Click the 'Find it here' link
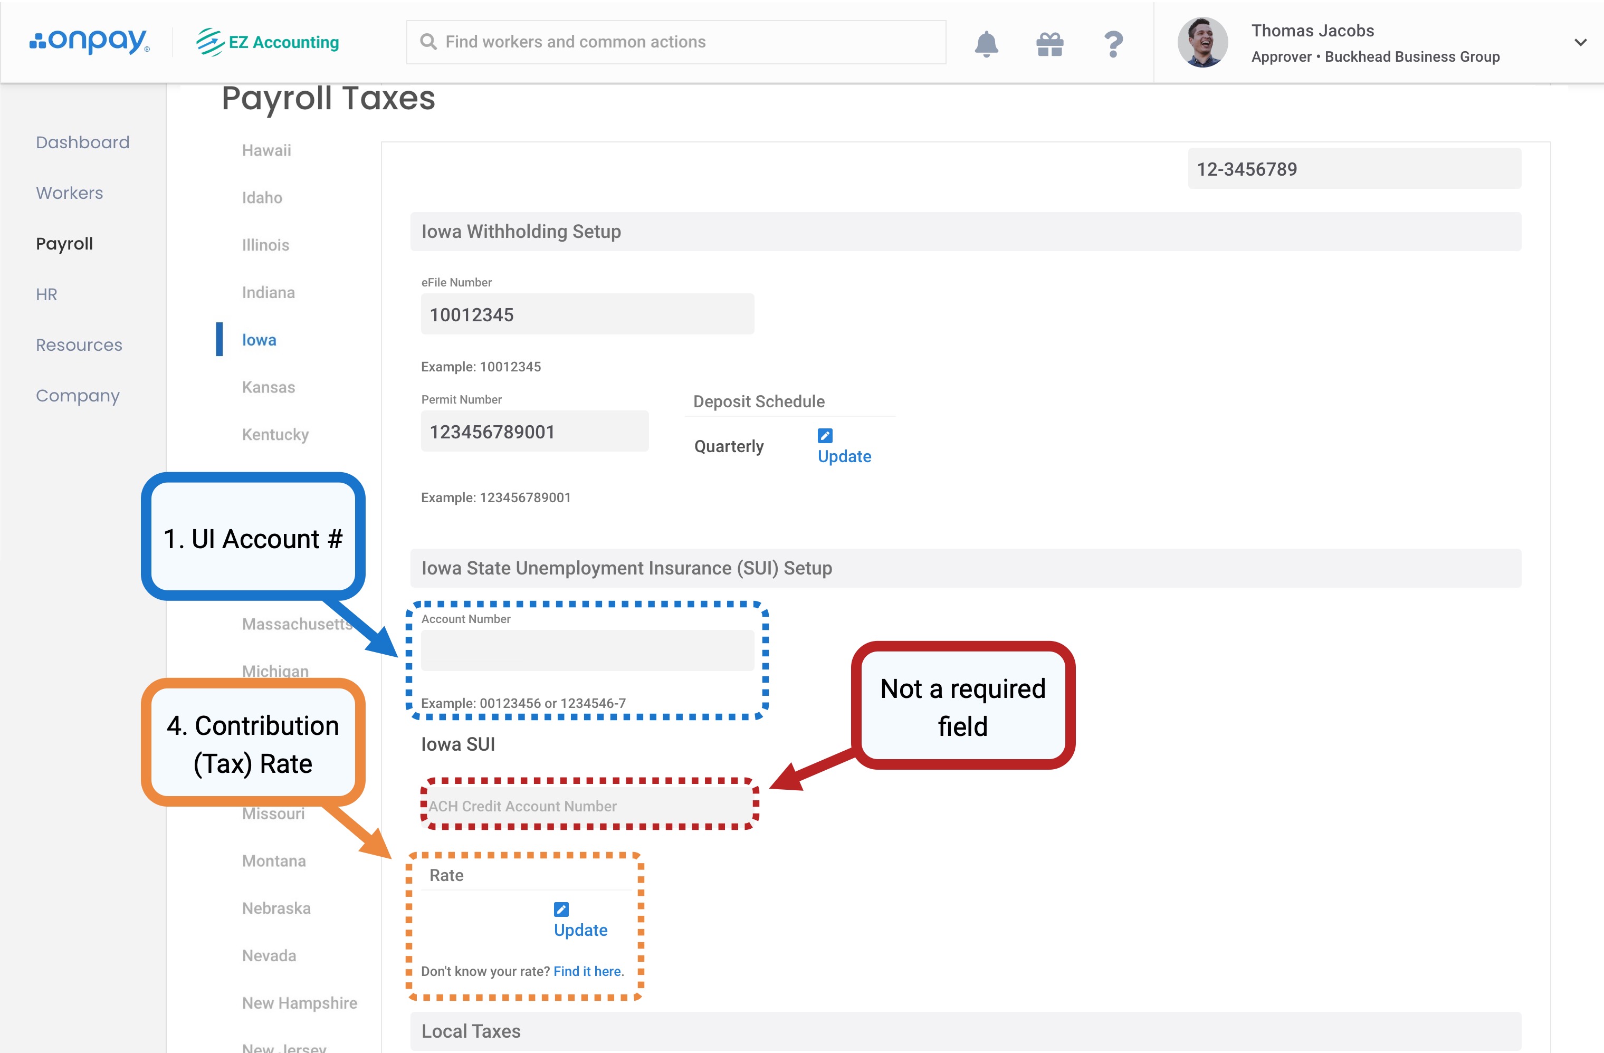Screen dimensions: 1604x1053 click(588, 971)
